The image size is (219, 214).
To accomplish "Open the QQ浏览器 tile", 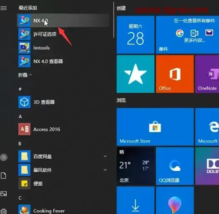I will 175,166.
